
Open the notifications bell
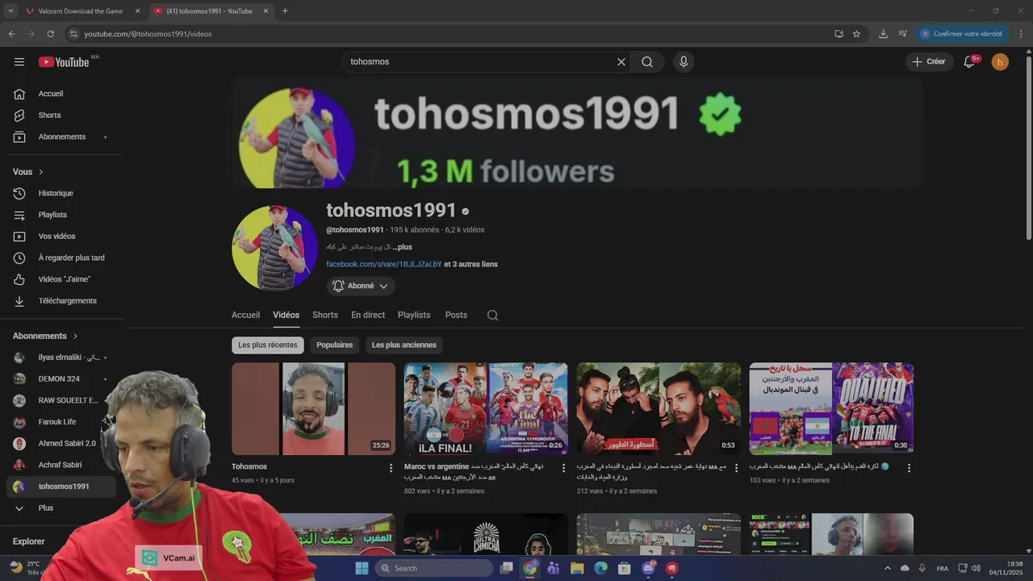pyautogui.click(x=969, y=62)
